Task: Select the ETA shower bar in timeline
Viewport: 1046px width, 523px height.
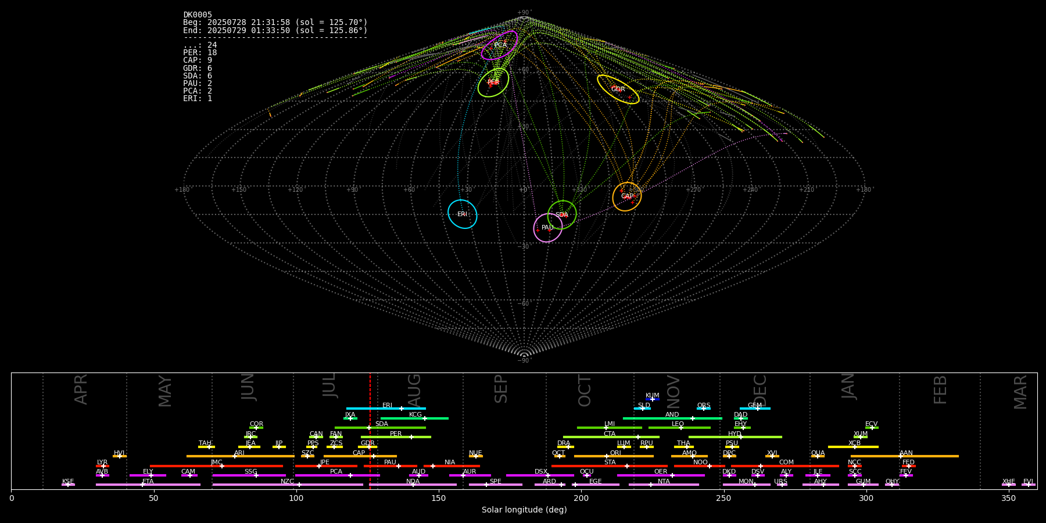Action: click(x=148, y=485)
